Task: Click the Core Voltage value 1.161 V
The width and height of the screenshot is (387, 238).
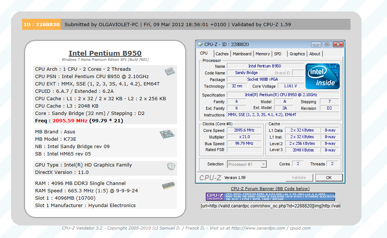Action: 291,86
